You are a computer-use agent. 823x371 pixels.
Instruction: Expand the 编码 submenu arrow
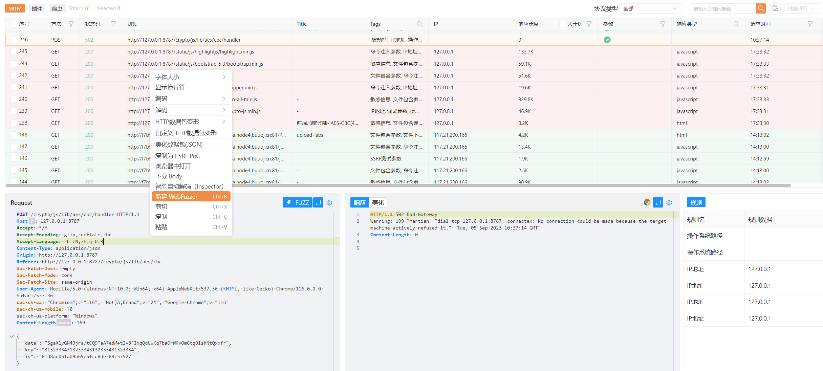224,99
